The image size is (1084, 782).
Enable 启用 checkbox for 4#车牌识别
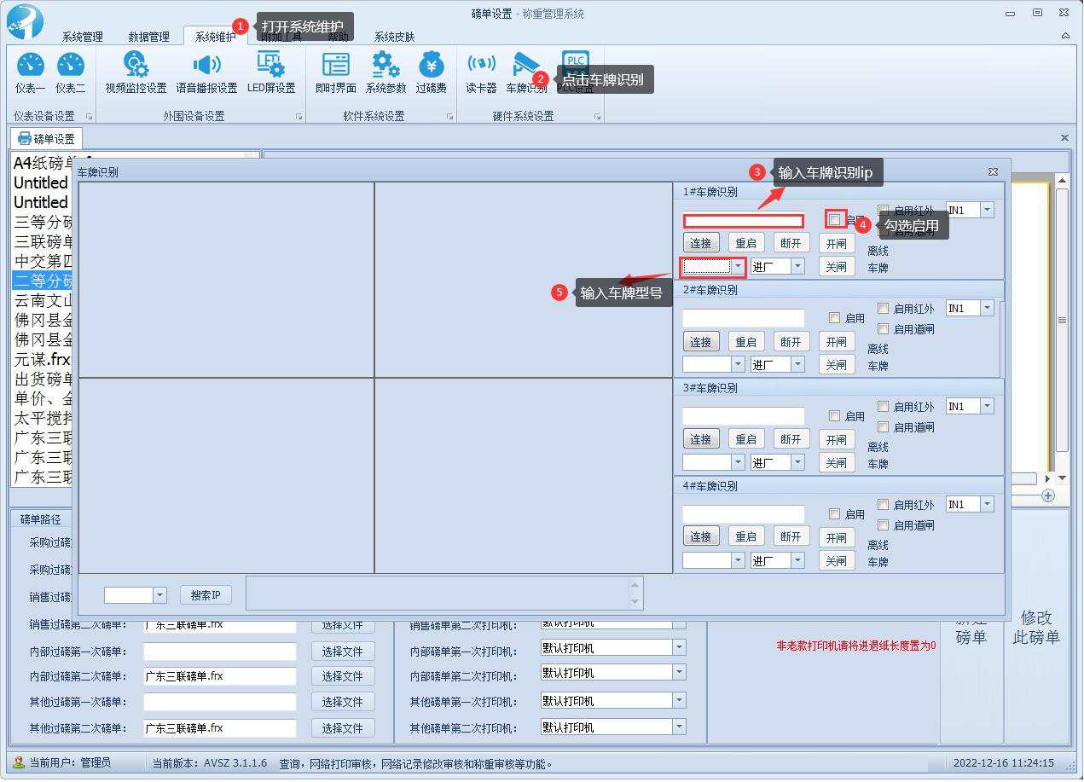coord(835,513)
